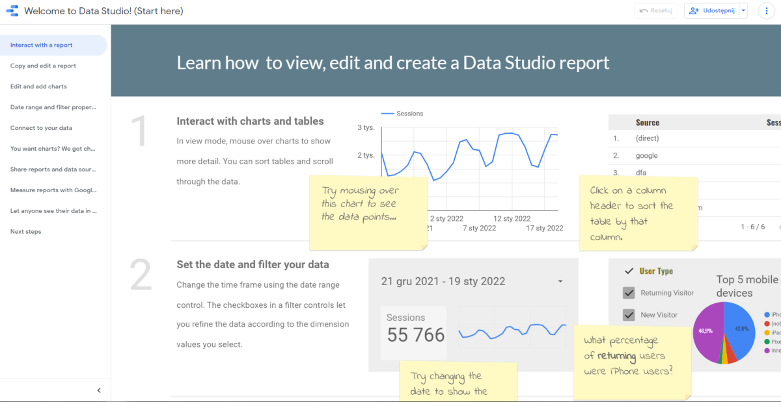Click the blue Sessions legend line marker

[387, 114]
